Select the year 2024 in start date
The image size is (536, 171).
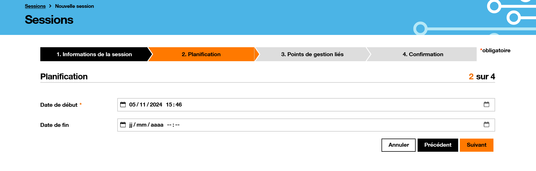tap(156, 104)
